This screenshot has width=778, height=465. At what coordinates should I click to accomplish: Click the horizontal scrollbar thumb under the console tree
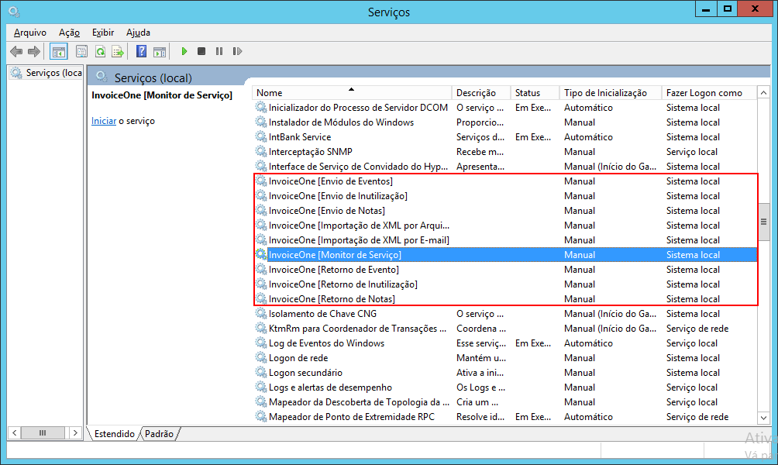(43, 433)
